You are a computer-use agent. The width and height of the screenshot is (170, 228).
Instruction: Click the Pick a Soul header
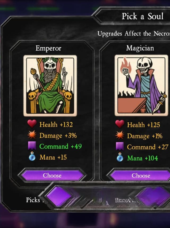pyautogui.click(x=142, y=16)
